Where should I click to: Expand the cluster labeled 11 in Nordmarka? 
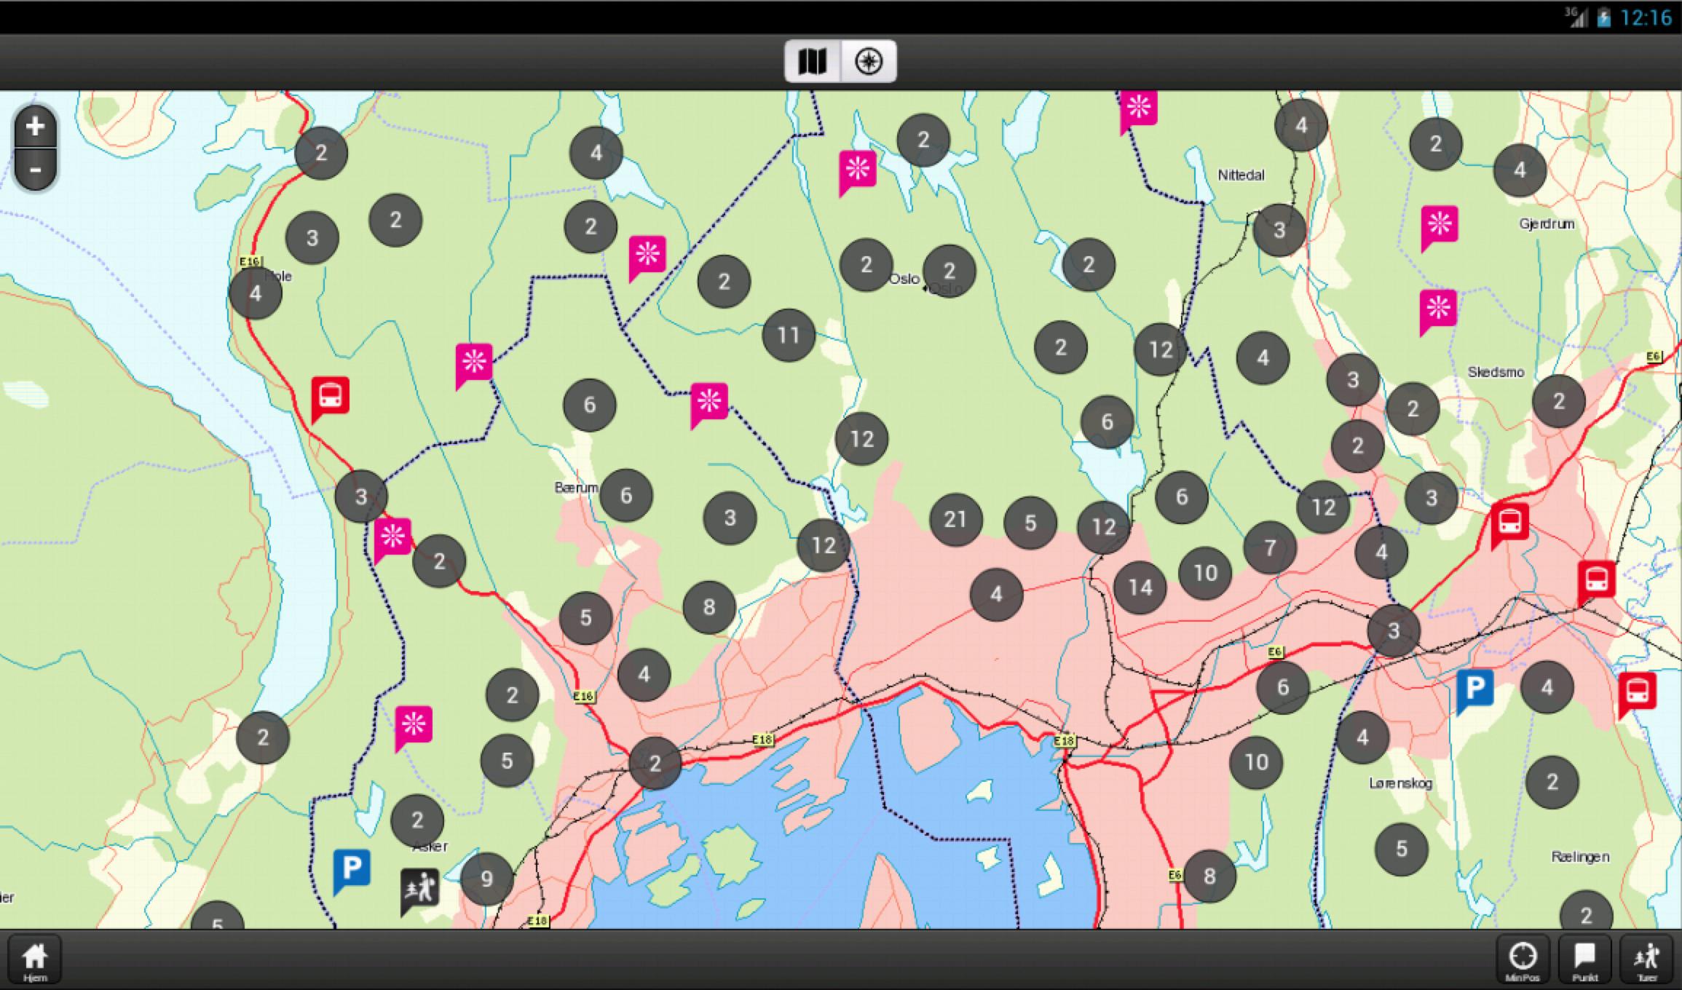pos(787,335)
